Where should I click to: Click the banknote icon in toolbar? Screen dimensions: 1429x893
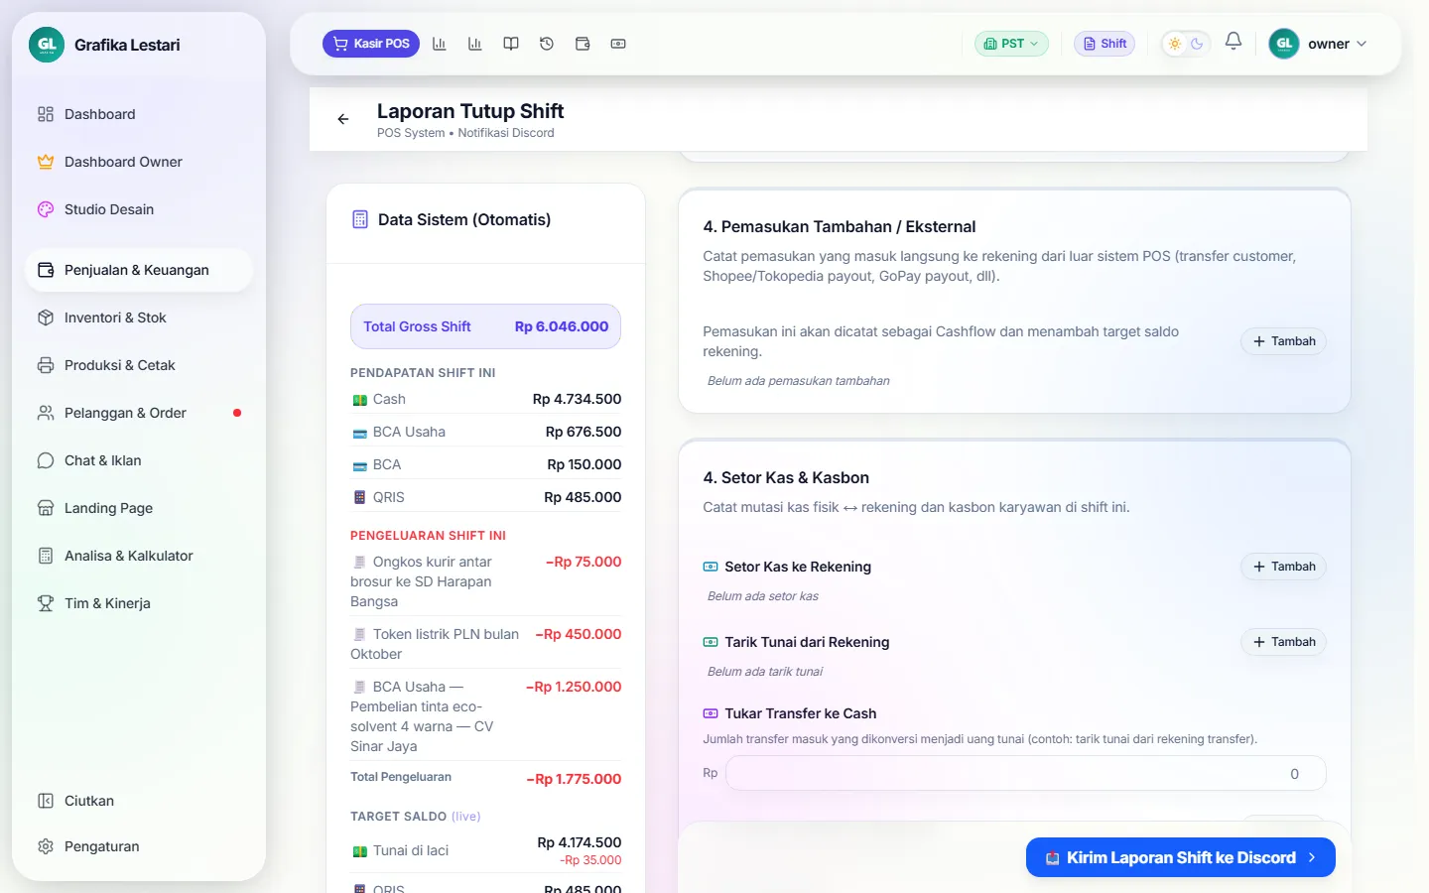pyautogui.click(x=618, y=44)
